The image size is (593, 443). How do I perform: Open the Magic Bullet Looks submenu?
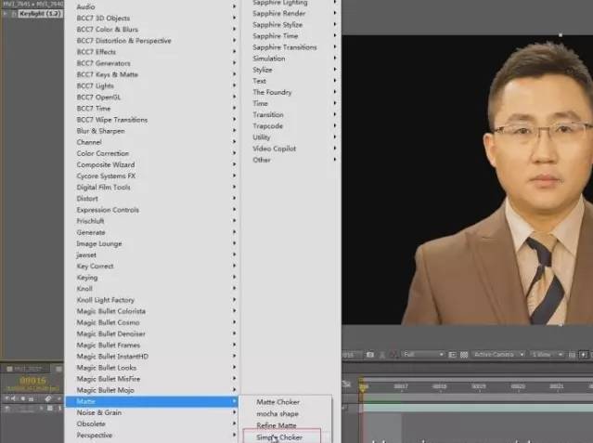[151, 368]
